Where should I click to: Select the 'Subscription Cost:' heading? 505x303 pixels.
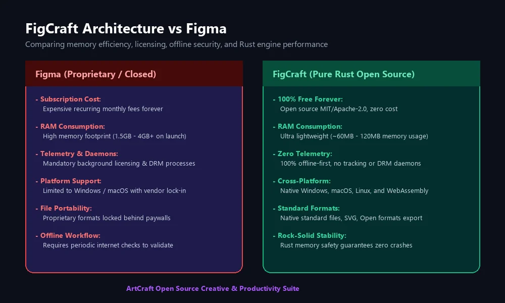click(x=71, y=99)
